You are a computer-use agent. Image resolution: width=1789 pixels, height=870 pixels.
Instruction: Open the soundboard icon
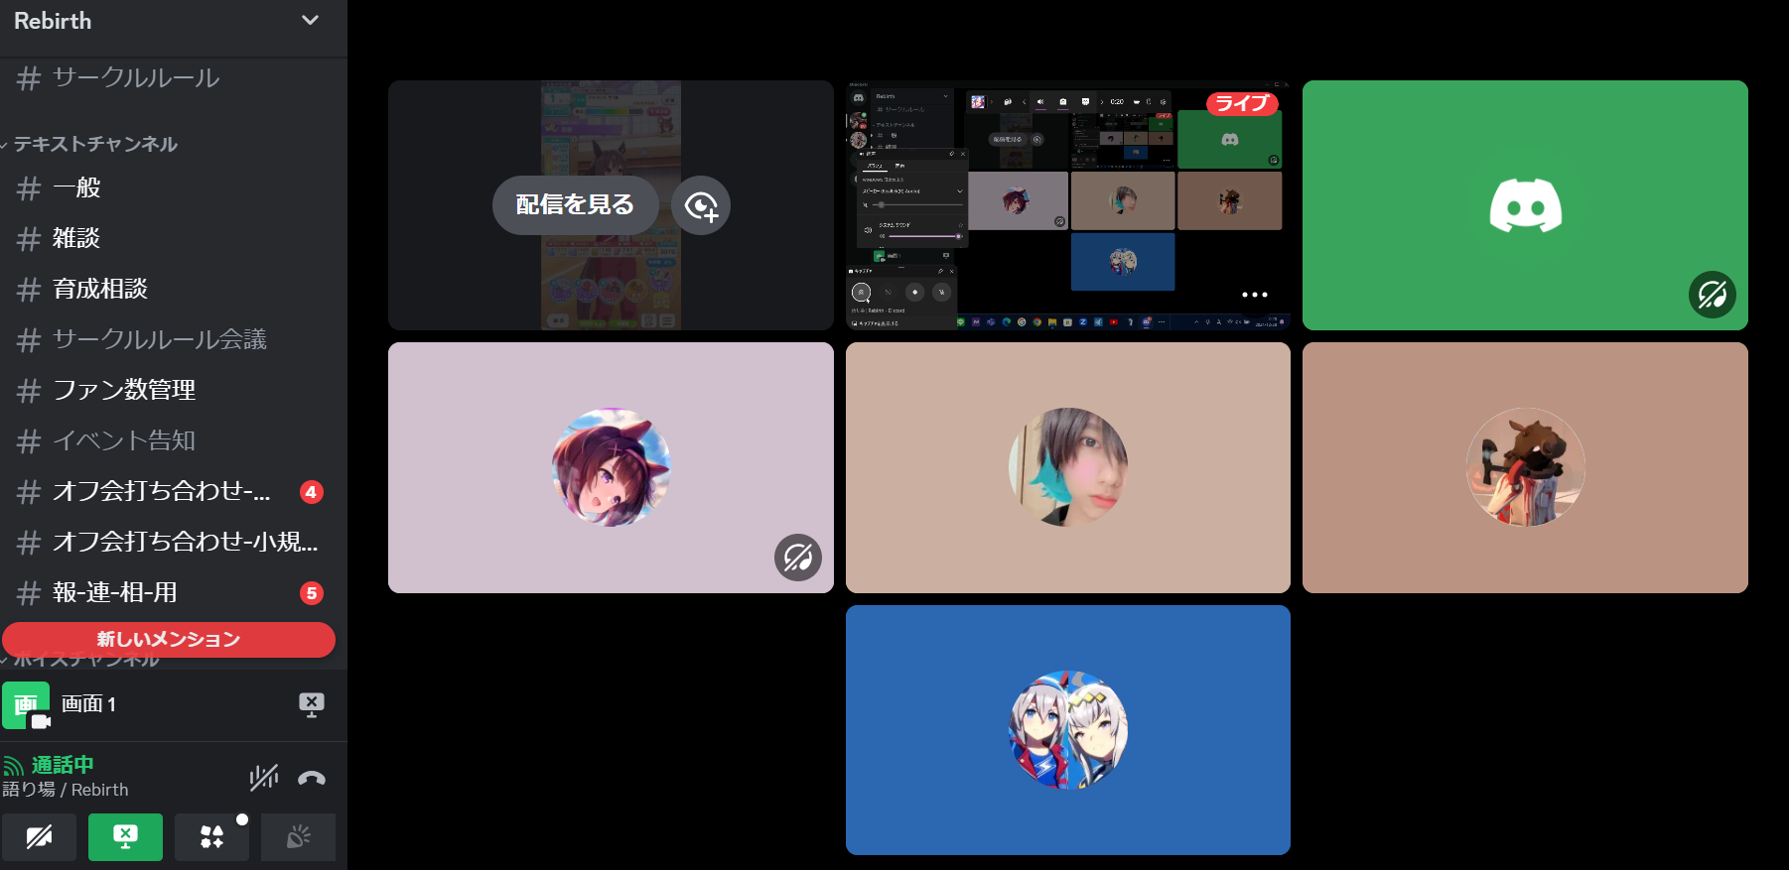(298, 837)
